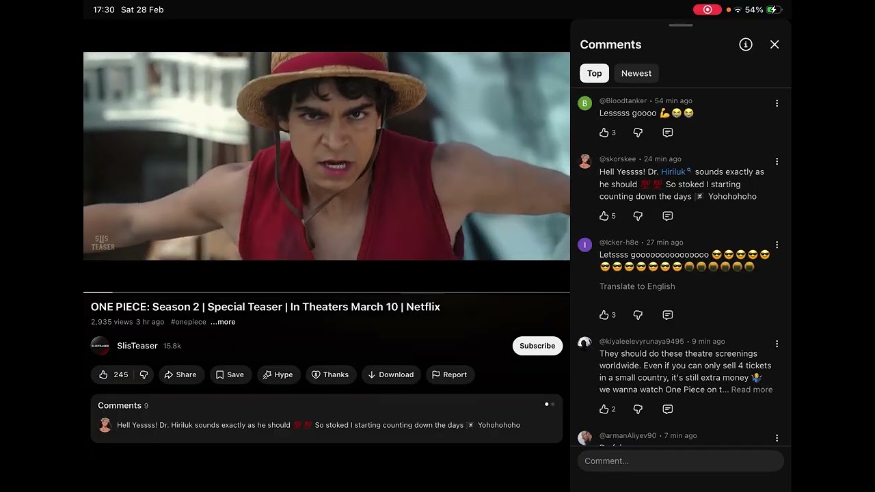This screenshot has height=492, width=875.
Task: Dislike @Bloodtanker's comment
Action: point(638,133)
